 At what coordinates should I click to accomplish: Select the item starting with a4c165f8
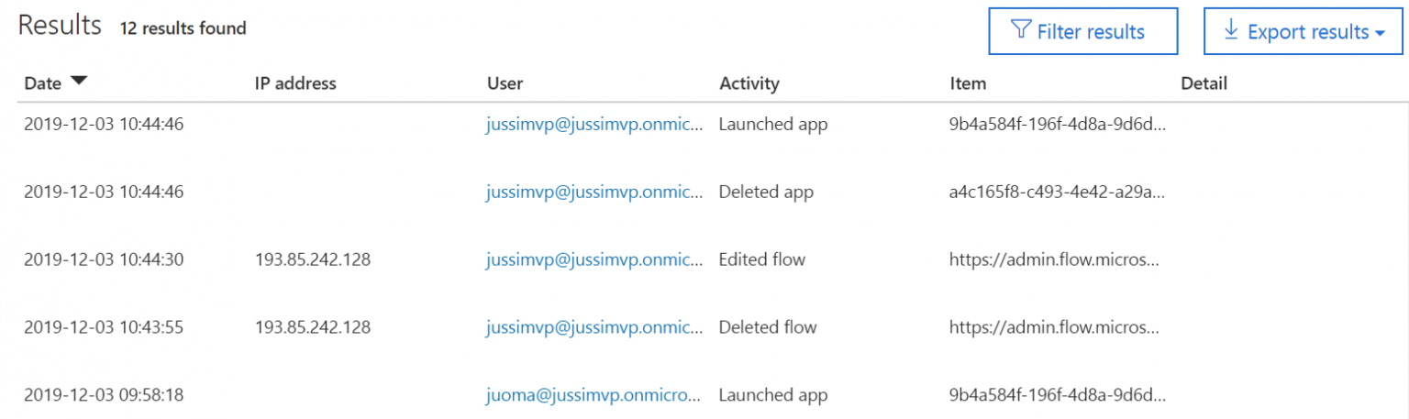1058,192
